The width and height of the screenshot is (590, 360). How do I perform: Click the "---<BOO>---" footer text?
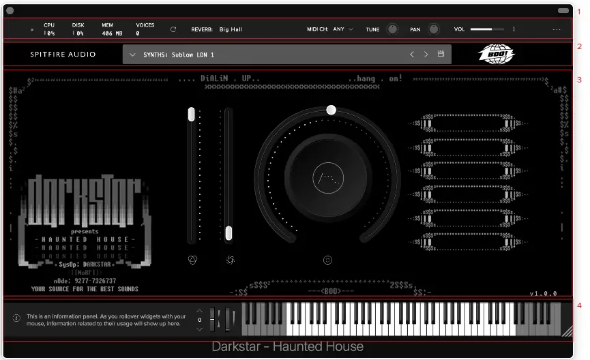tap(330, 291)
